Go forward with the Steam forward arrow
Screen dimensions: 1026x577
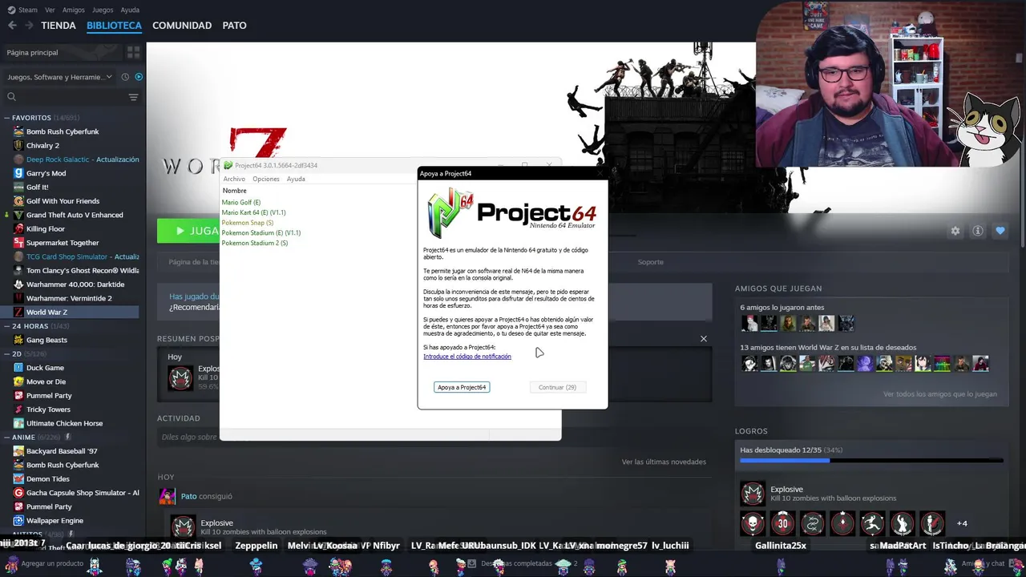tap(29, 26)
